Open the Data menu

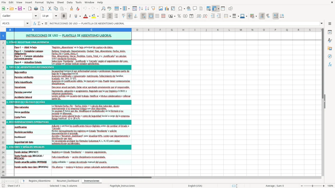(x=70, y=2)
